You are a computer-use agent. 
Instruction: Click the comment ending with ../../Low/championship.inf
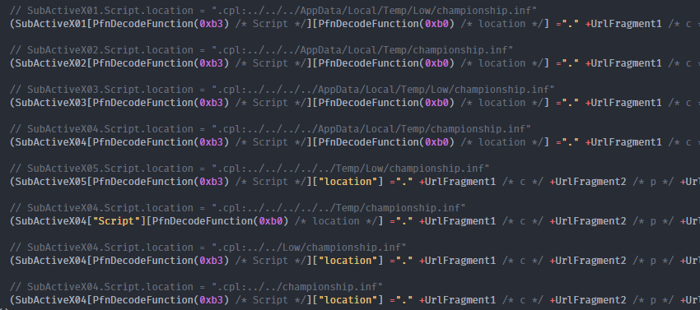(208, 248)
